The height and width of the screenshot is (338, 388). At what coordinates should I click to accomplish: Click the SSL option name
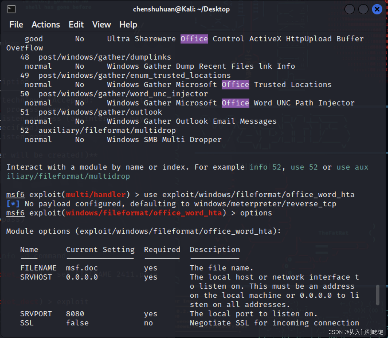click(27, 323)
